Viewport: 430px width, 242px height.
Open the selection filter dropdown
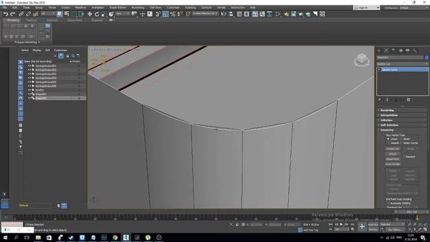[x=48, y=13]
